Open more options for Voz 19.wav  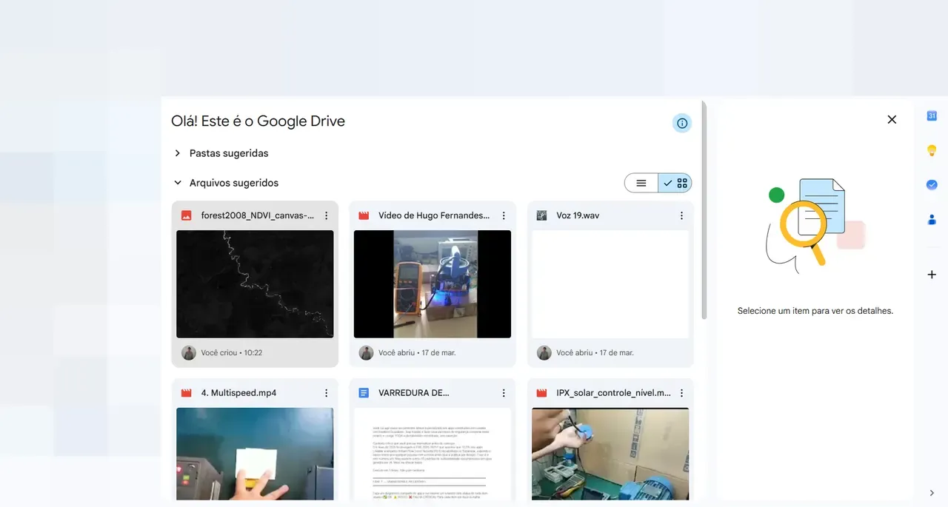(681, 215)
